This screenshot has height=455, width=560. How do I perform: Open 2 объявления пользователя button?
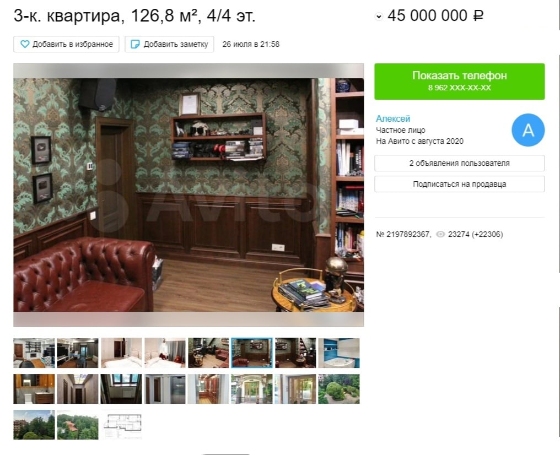[459, 163]
